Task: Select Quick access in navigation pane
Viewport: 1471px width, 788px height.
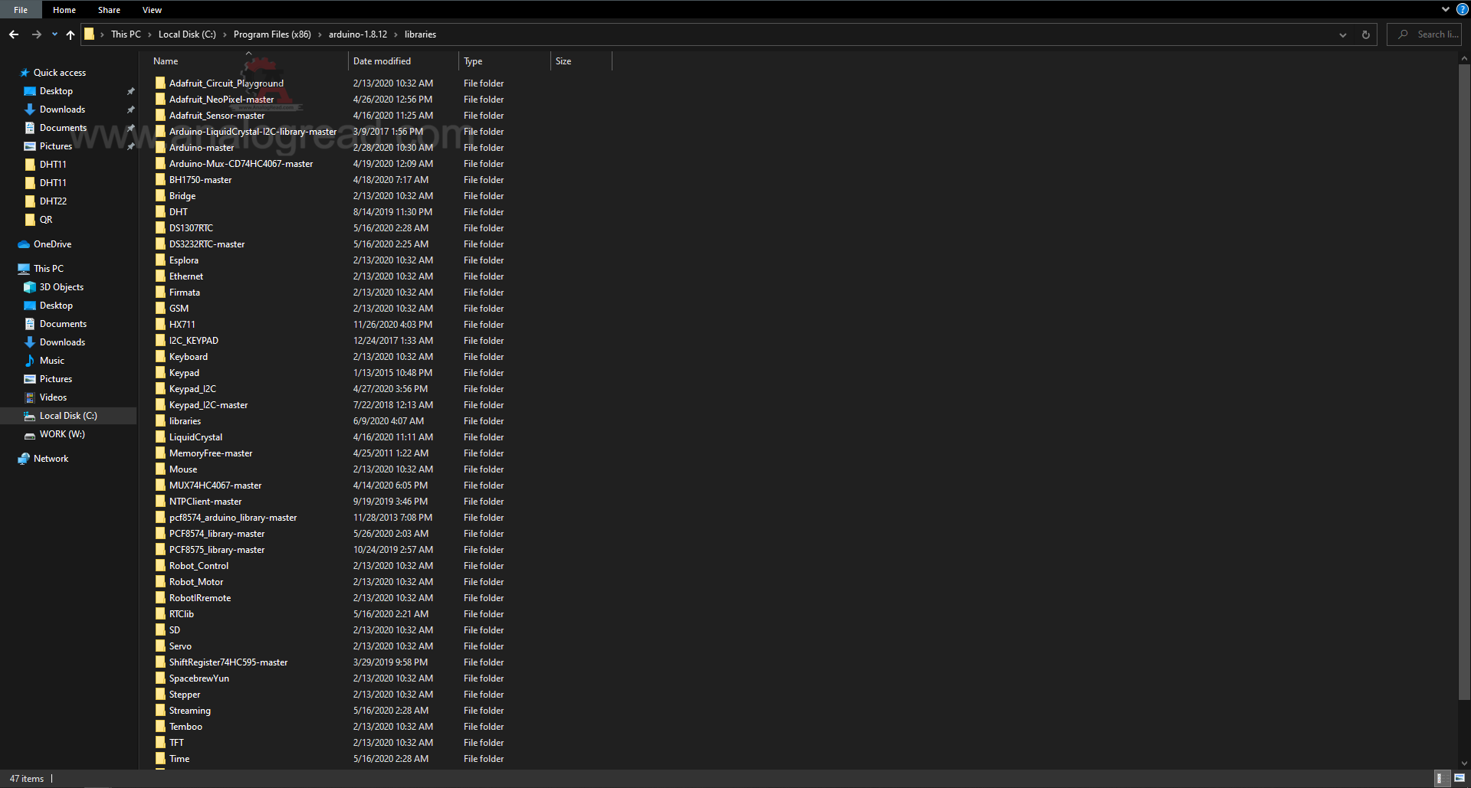Action: [60, 73]
